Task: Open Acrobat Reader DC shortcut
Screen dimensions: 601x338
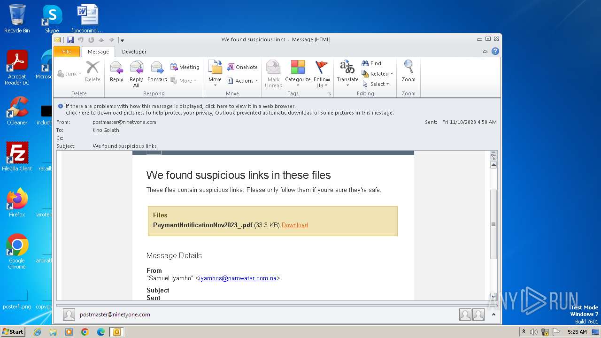Action: click(x=17, y=68)
